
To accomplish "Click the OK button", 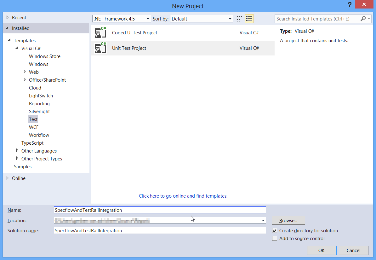I will pyautogui.click(x=322, y=251).
